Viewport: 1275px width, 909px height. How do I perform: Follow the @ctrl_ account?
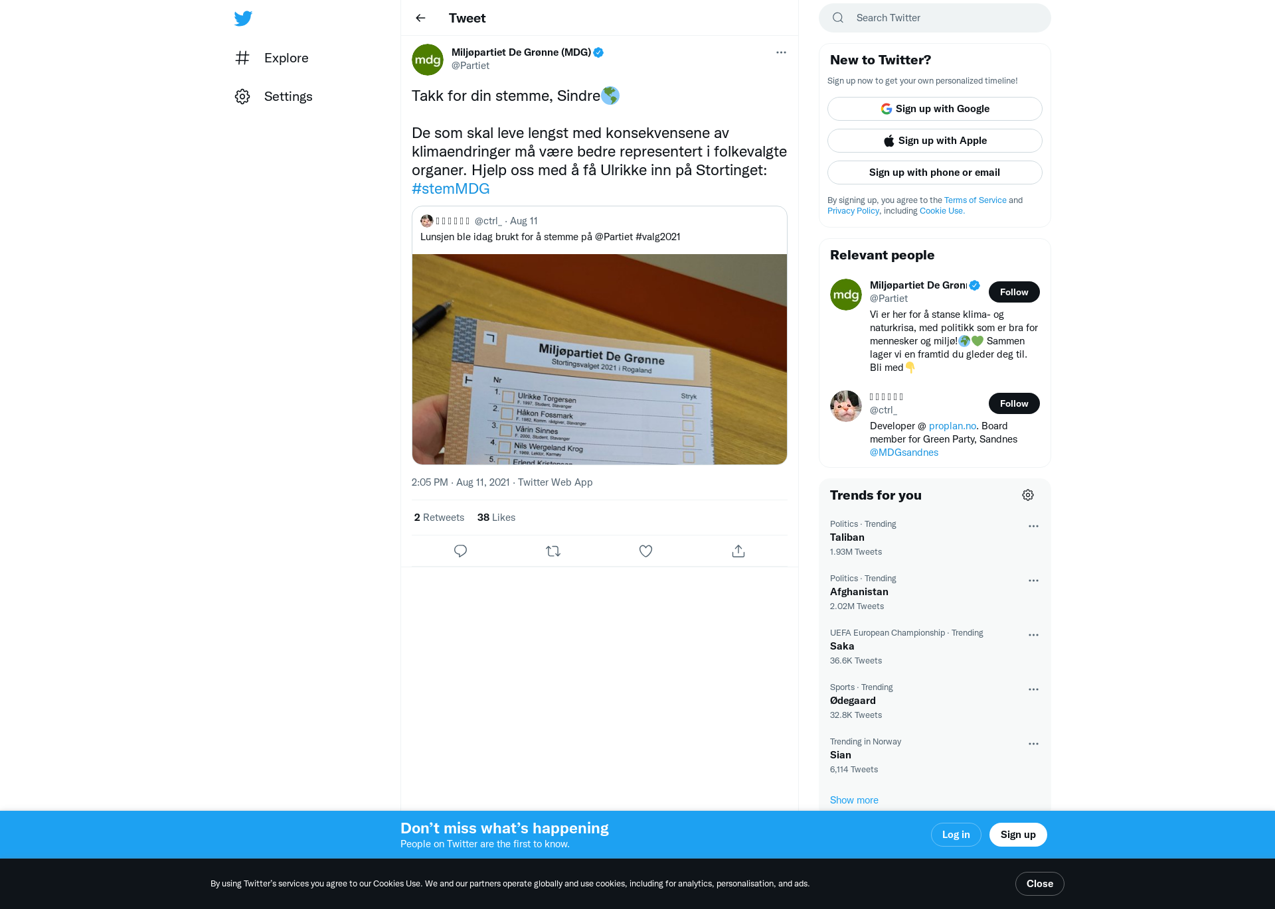(x=1014, y=403)
